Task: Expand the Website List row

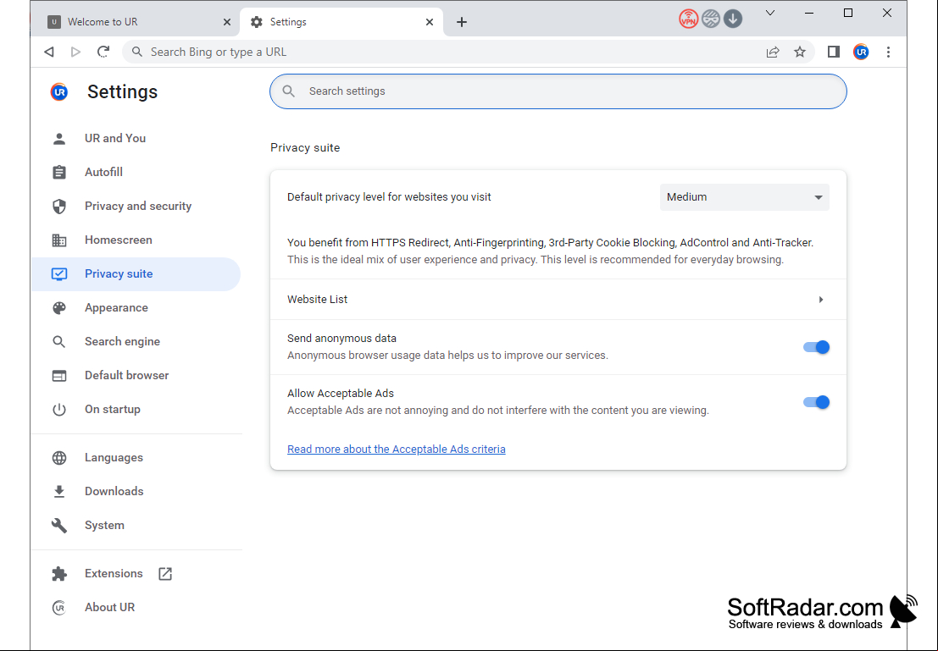Action: (x=558, y=300)
